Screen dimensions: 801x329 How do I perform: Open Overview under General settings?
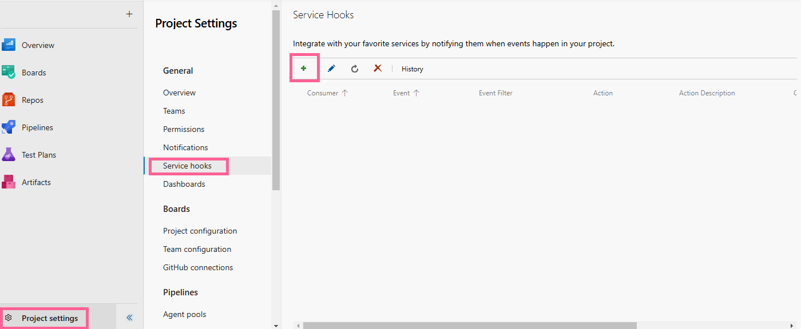179,93
